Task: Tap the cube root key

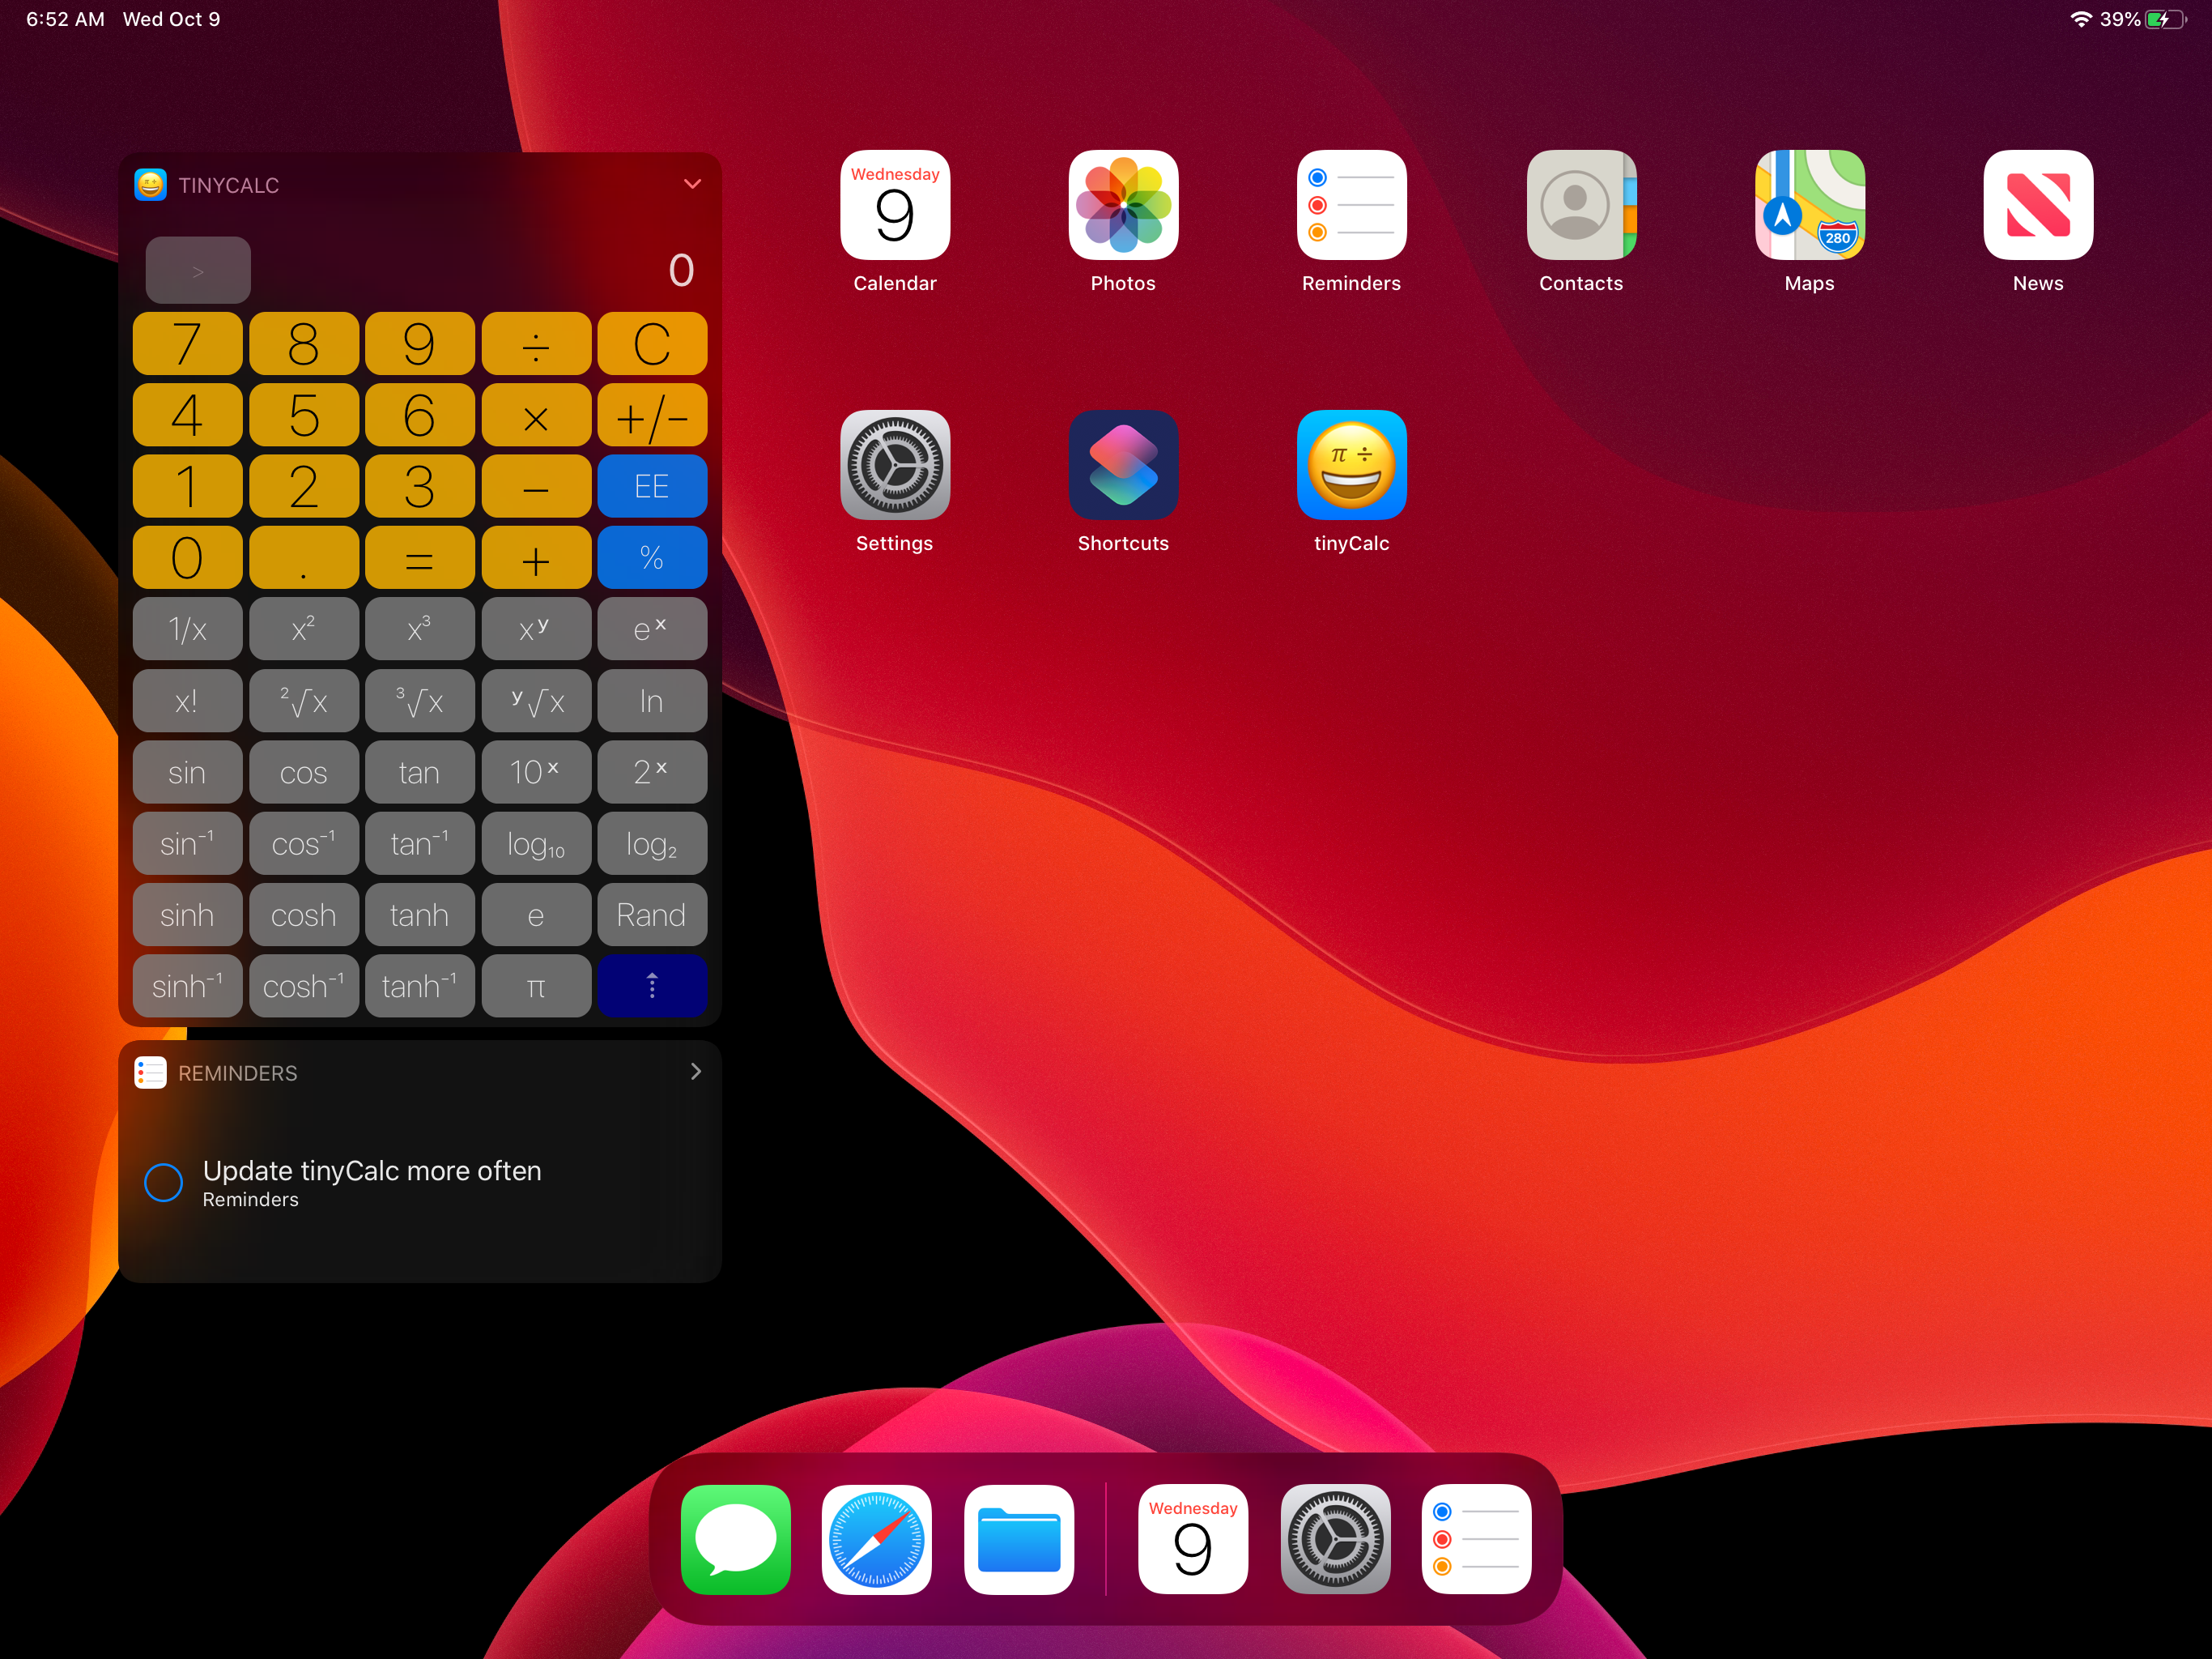Action: (x=420, y=701)
